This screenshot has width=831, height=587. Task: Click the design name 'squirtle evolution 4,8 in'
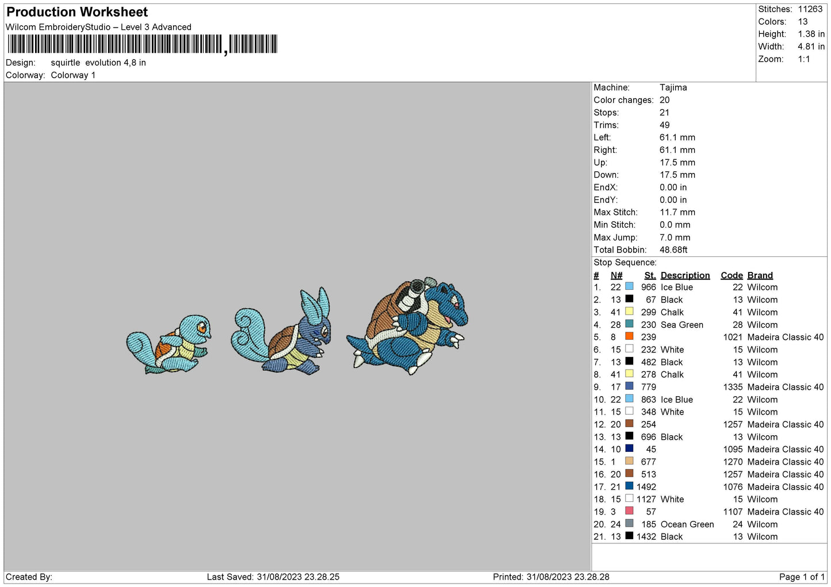tap(98, 63)
